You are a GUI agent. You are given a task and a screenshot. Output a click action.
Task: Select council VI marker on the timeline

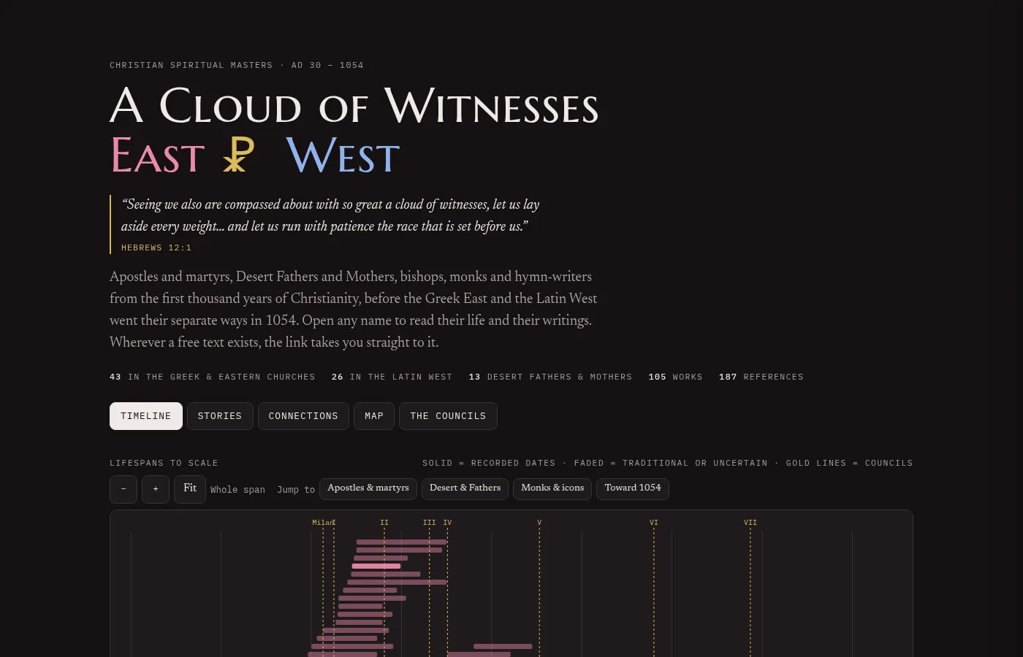point(654,523)
